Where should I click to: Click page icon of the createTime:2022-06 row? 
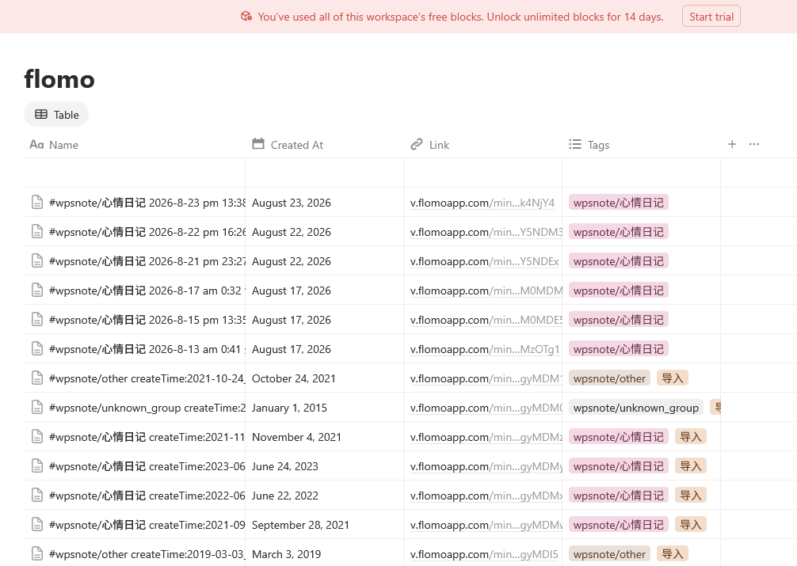(37, 496)
